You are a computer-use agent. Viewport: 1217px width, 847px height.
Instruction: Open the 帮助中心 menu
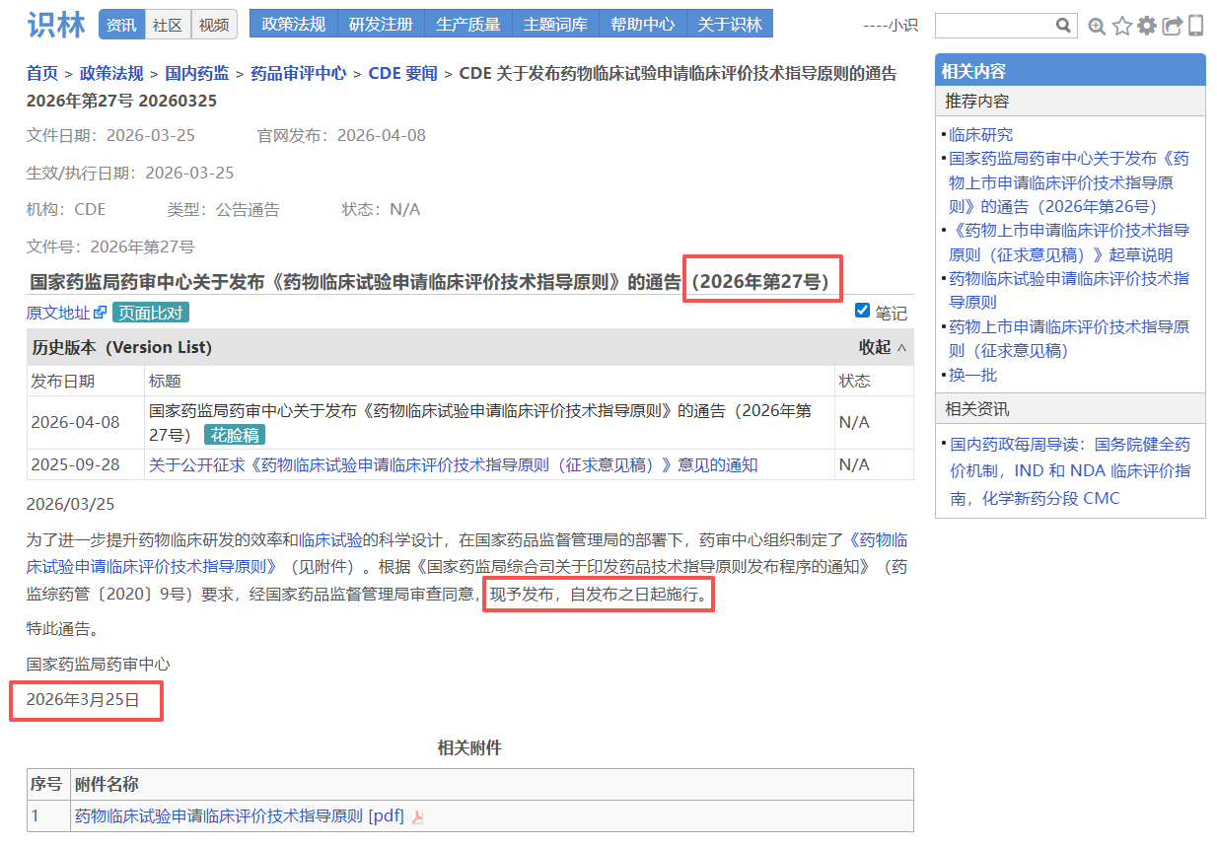coord(642,25)
